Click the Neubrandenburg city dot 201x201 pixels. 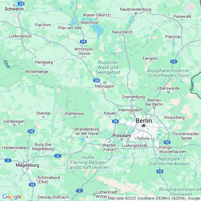pyautogui.click(x=136, y=13)
